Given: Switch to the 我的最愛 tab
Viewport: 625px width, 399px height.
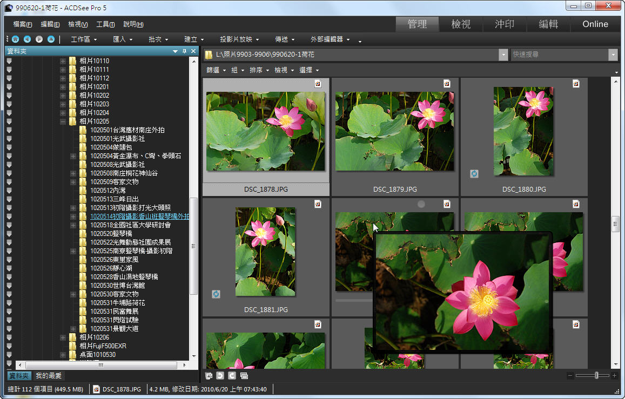Looking at the screenshot, I should click(x=49, y=375).
